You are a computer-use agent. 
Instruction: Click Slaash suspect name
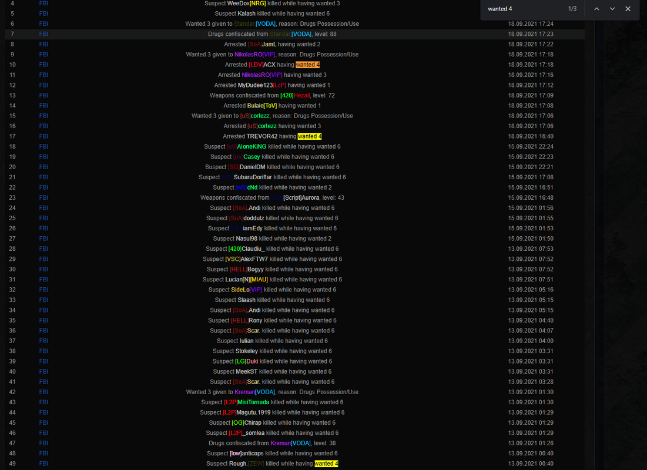tap(247, 300)
